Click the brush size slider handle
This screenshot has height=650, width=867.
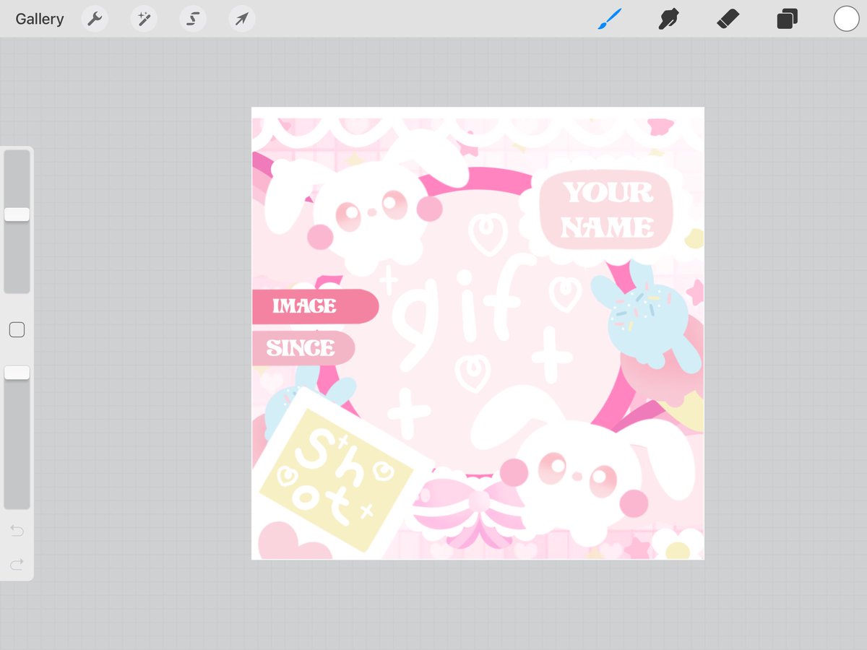pyautogui.click(x=17, y=214)
